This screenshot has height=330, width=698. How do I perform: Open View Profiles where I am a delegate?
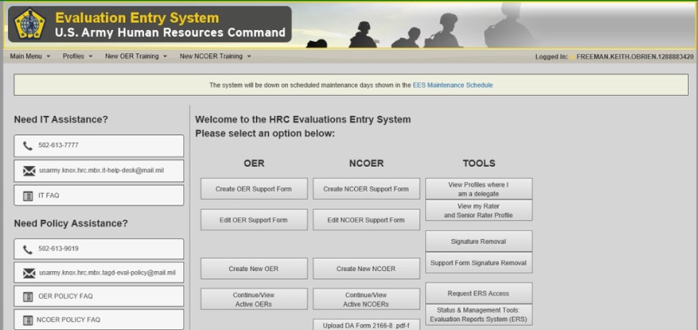pyautogui.click(x=478, y=189)
